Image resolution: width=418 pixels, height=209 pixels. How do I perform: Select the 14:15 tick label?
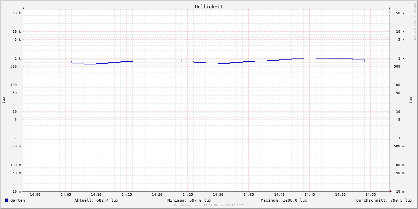click(127, 195)
